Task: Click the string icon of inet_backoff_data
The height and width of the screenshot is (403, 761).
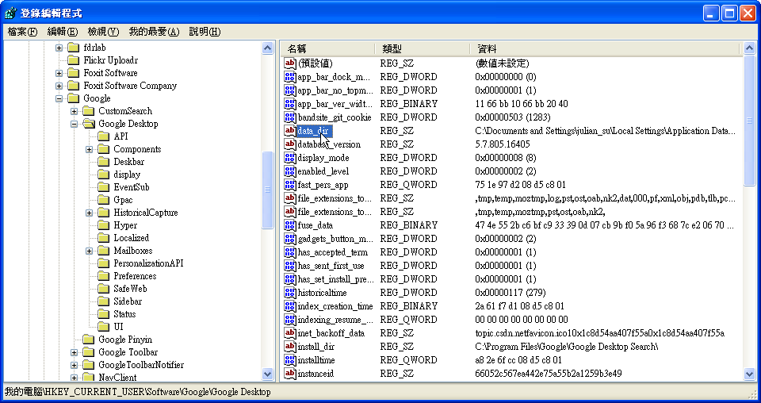Action: (290, 333)
